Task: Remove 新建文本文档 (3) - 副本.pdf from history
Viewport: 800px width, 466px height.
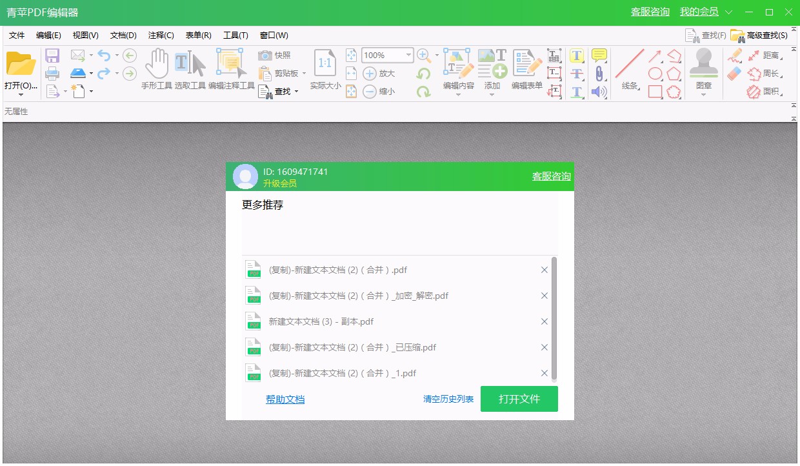Action: pyautogui.click(x=544, y=321)
